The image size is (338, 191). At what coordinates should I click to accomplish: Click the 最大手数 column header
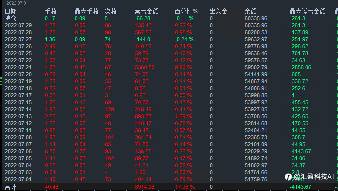pos(86,11)
